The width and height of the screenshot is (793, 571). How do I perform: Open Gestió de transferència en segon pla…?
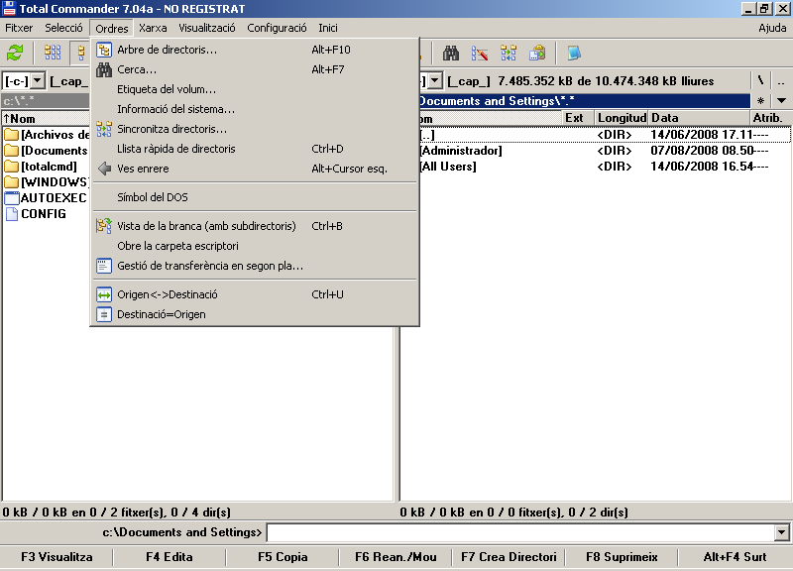[x=255, y=266]
